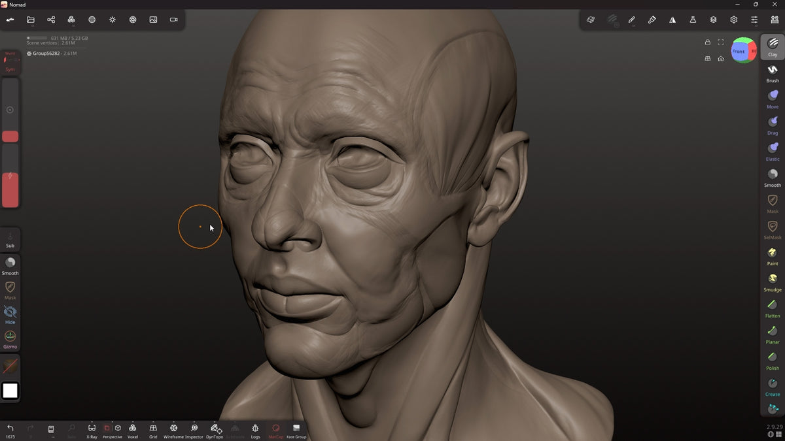Undo the last action (1673)
Image resolution: width=785 pixels, height=441 pixels.
point(10,431)
